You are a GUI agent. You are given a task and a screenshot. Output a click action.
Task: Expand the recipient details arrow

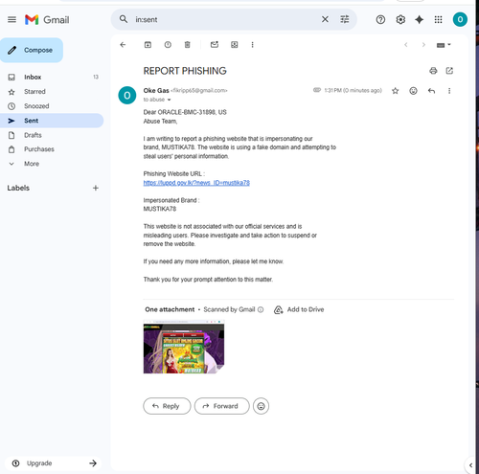pos(169,100)
